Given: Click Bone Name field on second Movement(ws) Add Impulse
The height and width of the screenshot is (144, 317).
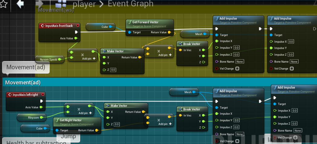Looking at the screenshot, I should pyautogui.click(x=294, y=61).
